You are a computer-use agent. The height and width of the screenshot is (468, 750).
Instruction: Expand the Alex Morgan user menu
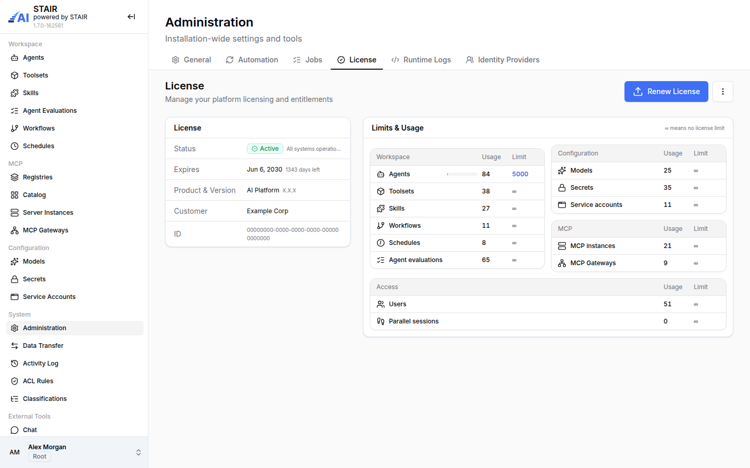coord(139,452)
